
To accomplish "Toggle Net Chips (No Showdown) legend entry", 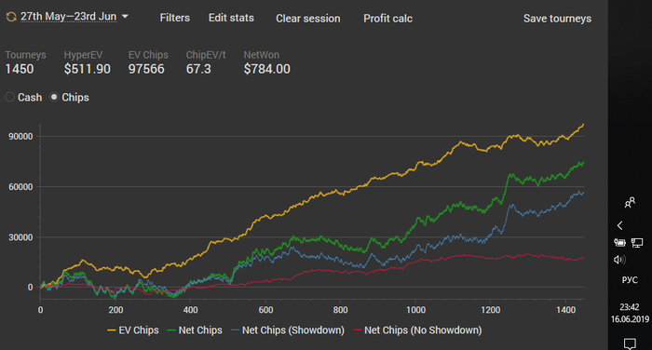I will click(x=417, y=330).
